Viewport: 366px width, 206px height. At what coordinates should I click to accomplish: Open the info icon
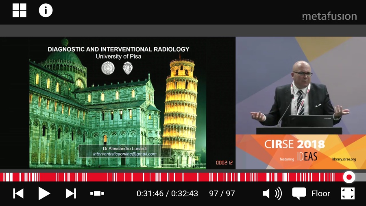(46, 10)
